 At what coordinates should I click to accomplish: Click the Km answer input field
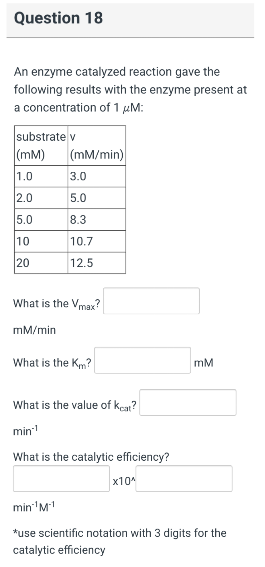142,360
